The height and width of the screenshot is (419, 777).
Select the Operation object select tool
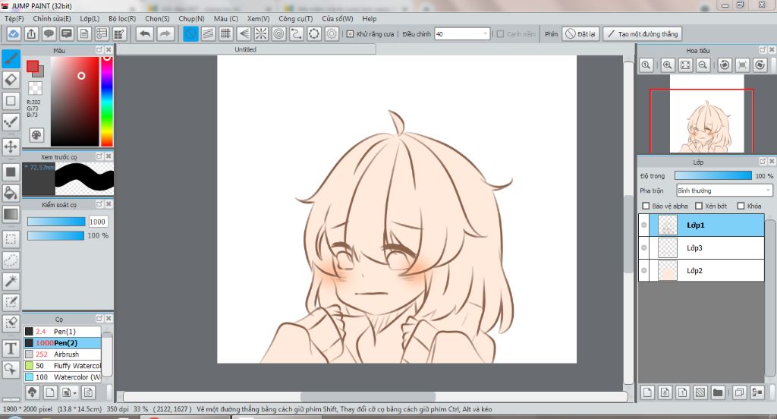11,369
